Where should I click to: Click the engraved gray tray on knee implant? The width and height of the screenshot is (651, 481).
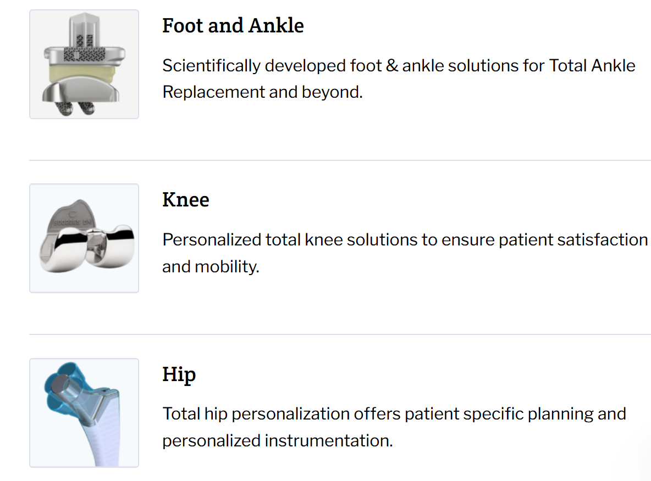click(x=69, y=219)
